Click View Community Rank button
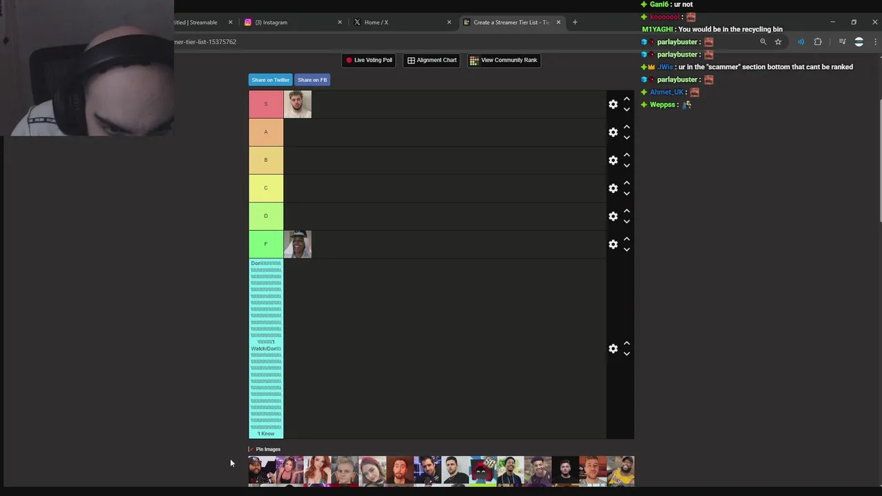Screen dimensions: 882x496 point(503,60)
